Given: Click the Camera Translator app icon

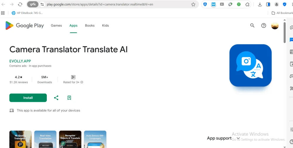Looking at the screenshot, I should tap(251, 65).
